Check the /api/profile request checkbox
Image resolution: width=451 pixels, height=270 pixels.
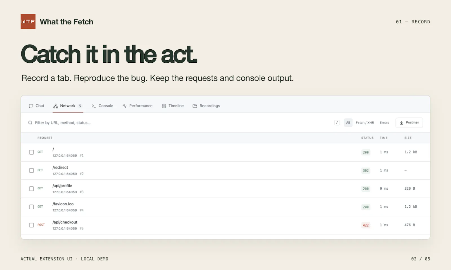(31, 189)
